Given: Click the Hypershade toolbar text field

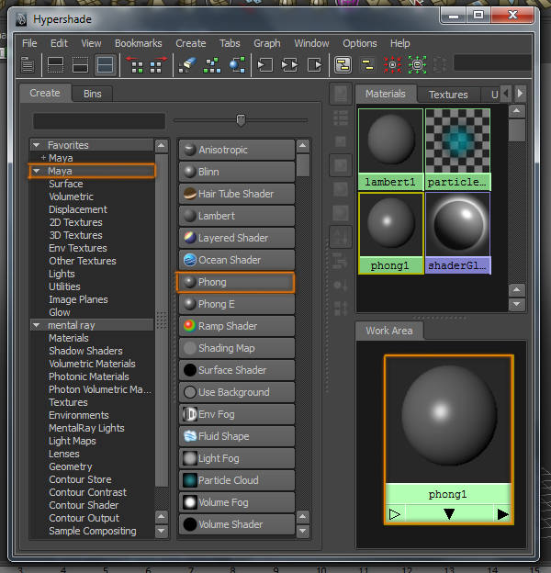Looking at the screenshot, I should (x=492, y=62).
